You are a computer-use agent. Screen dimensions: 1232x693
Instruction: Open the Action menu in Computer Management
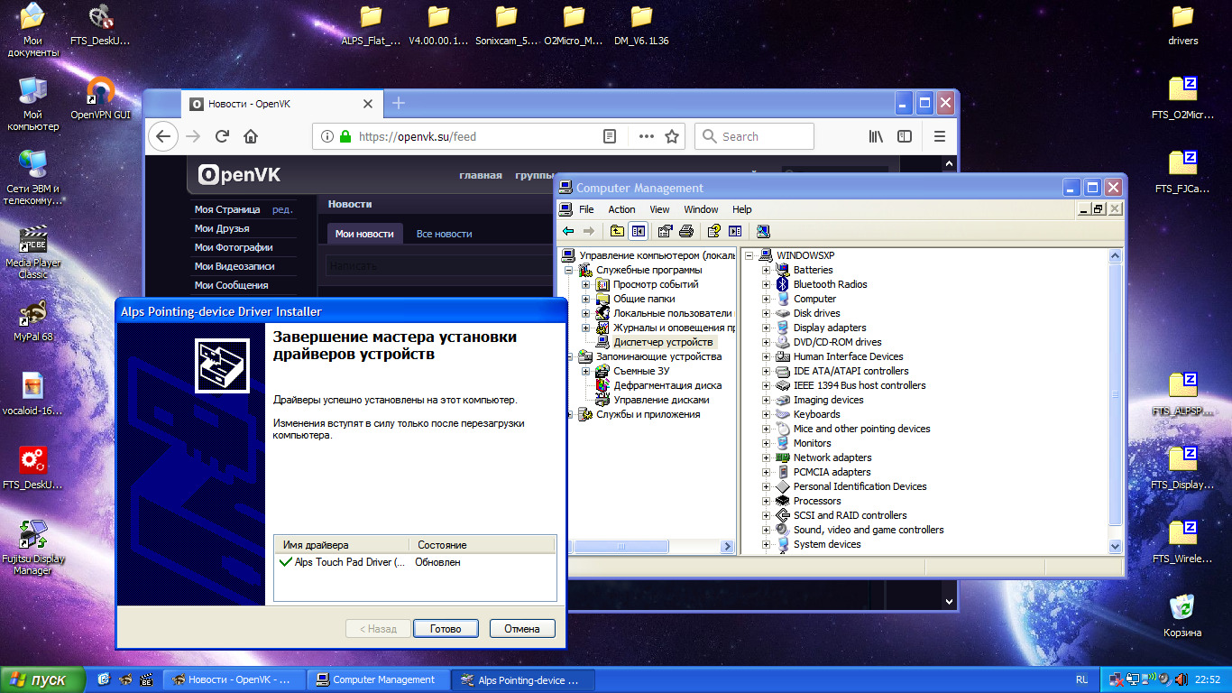pos(621,209)
